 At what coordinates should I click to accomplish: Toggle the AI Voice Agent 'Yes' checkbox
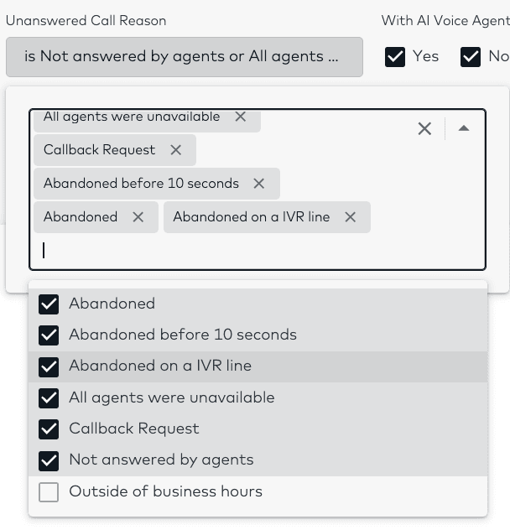pos(395,56)
